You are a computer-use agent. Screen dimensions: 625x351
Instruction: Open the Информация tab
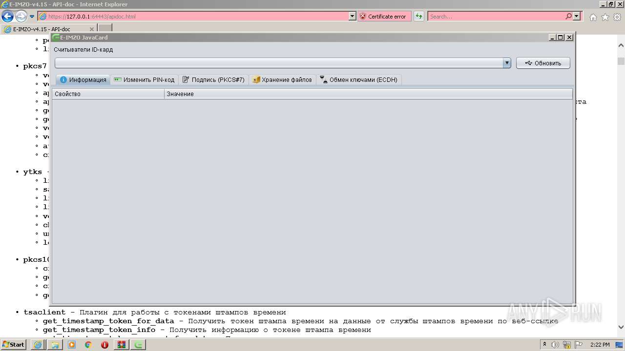click(83, 80)
